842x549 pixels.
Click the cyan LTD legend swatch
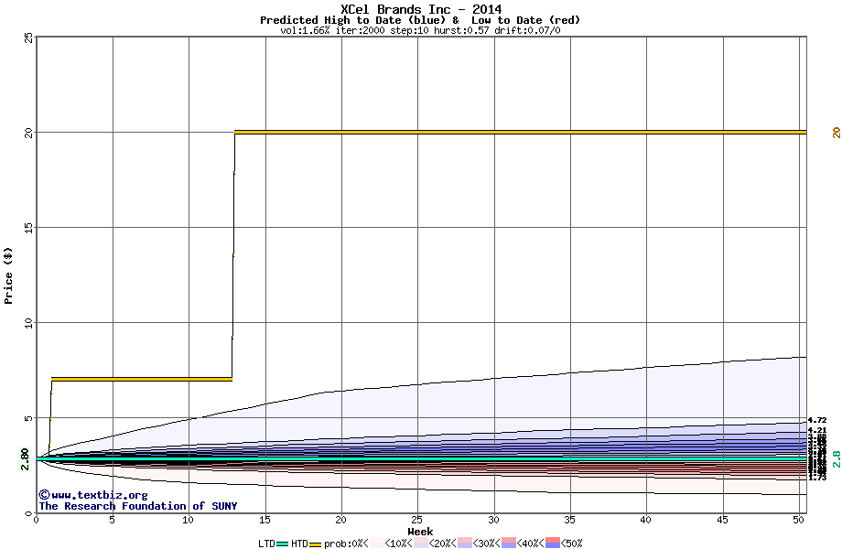(283, 544)
